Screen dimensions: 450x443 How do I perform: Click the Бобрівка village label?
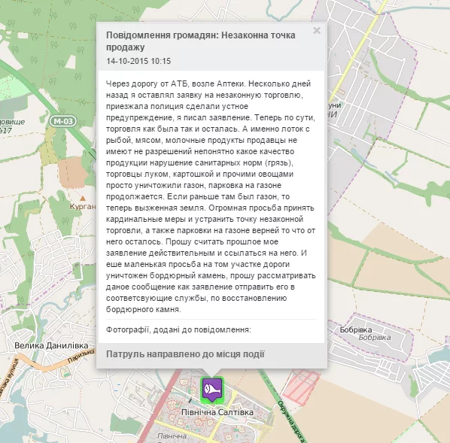click(356, 330)
